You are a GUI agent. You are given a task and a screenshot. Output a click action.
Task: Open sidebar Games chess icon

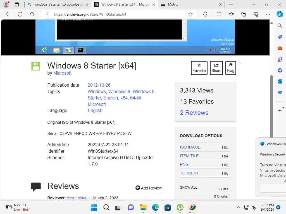point(280,59)
